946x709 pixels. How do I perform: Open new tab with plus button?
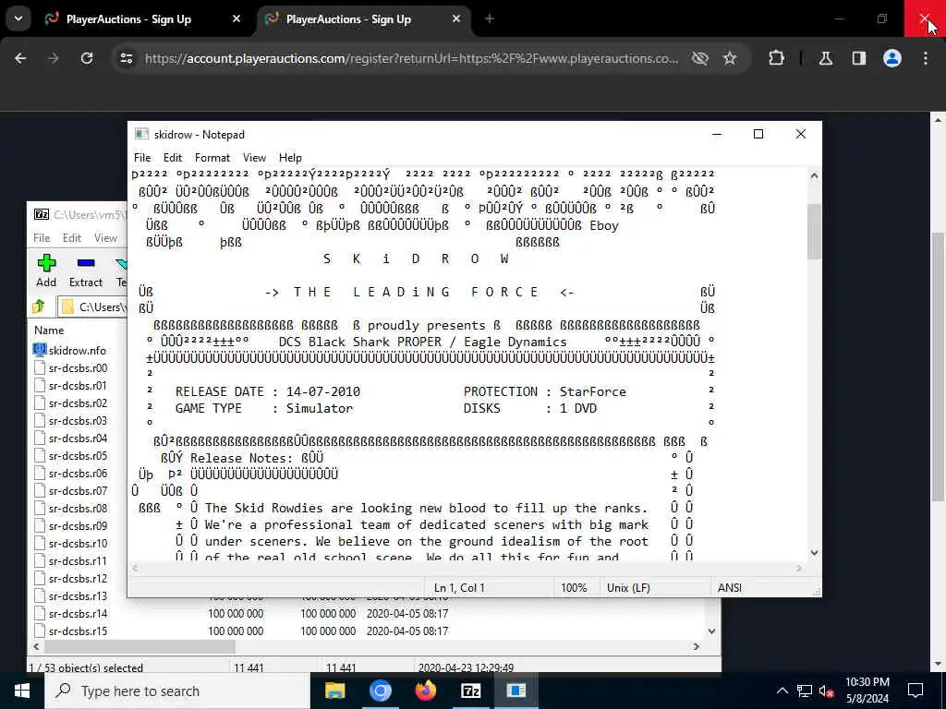point(490,18)
